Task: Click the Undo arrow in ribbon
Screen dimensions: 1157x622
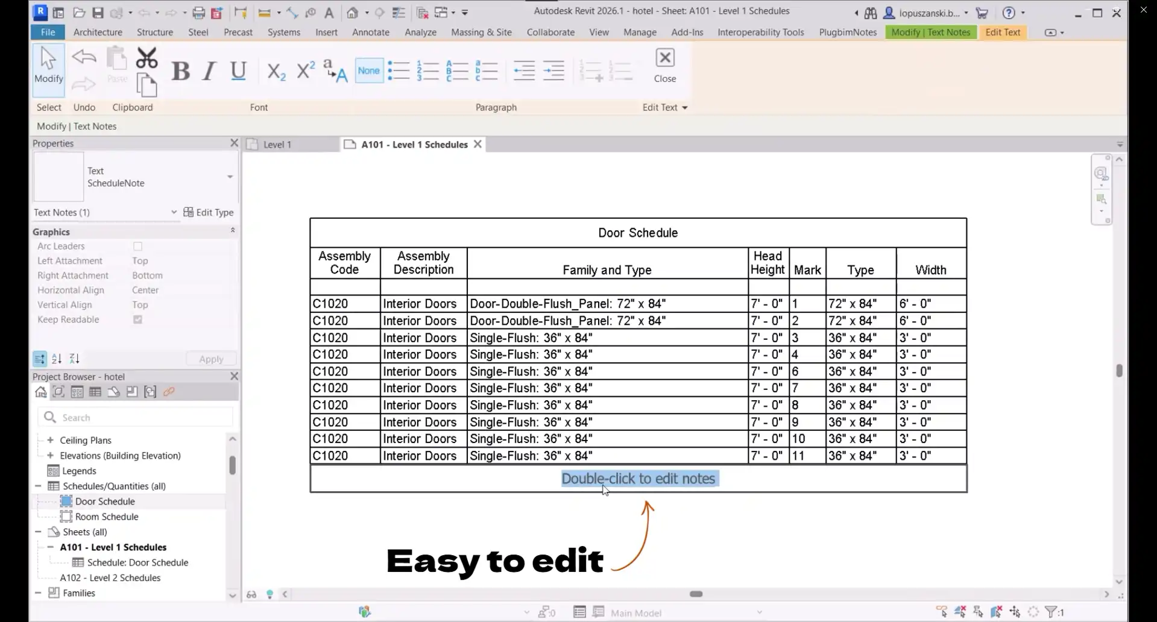Action: pyautogui.click(x=84, y=57)
